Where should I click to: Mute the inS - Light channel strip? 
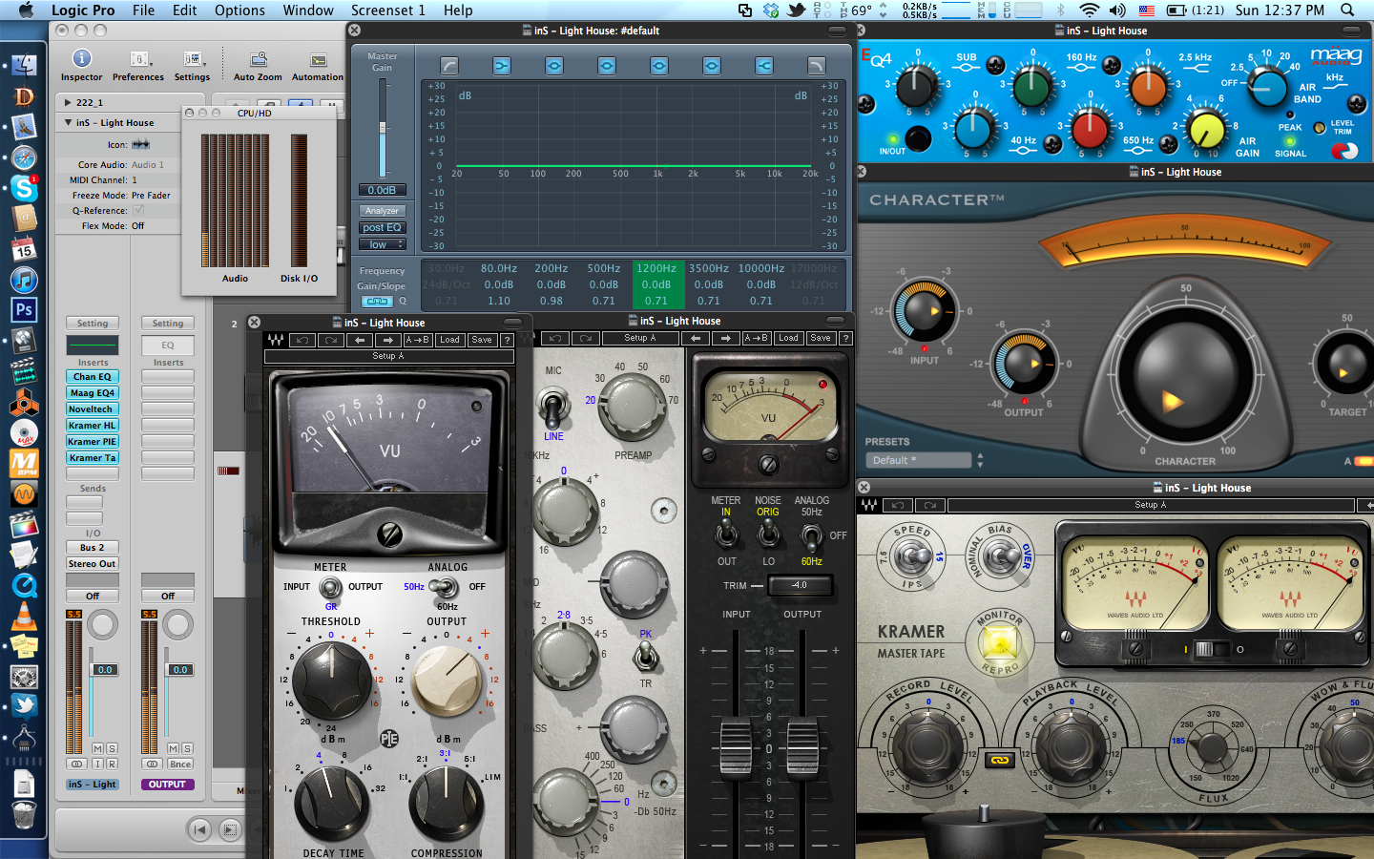tap(97, 748)
